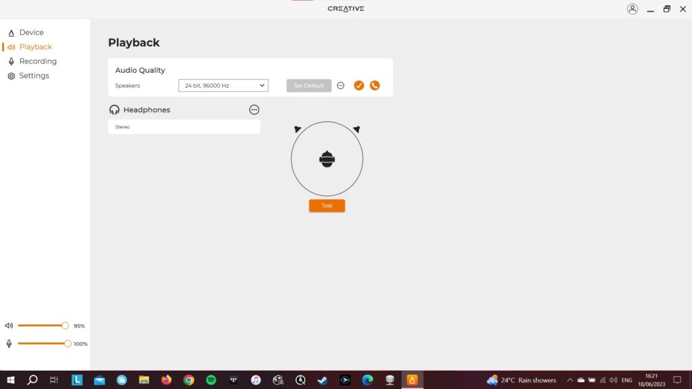Expand the Speakers audio quality dropdown
692x389 pixels.
223,86
